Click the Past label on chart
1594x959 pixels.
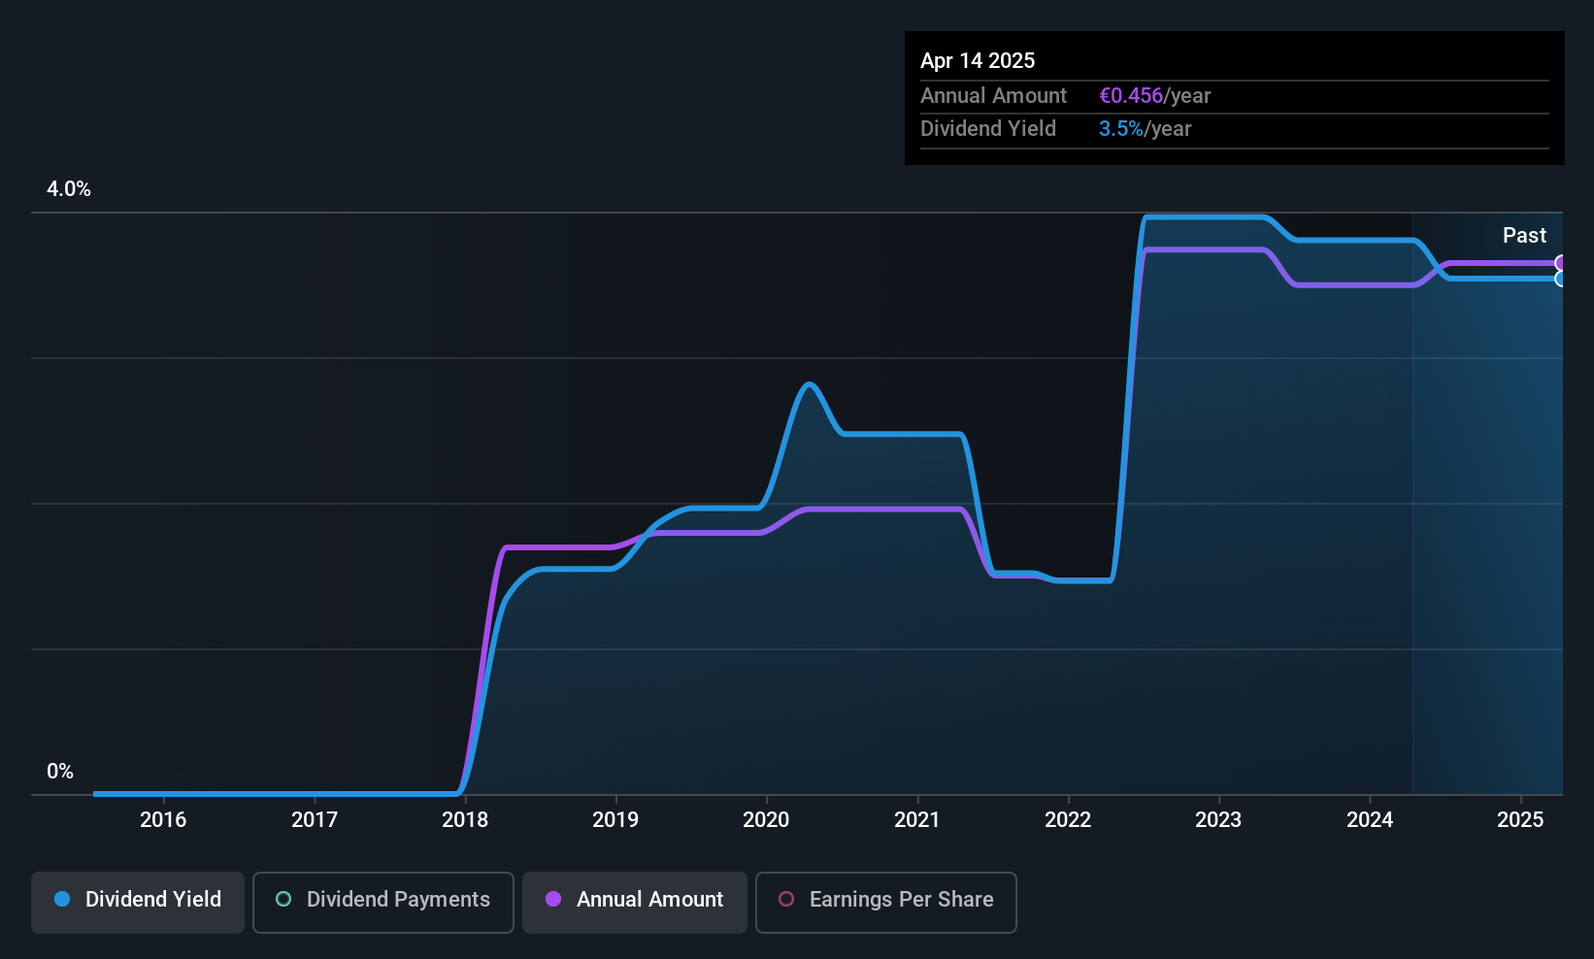click(x=1524, y=235)
